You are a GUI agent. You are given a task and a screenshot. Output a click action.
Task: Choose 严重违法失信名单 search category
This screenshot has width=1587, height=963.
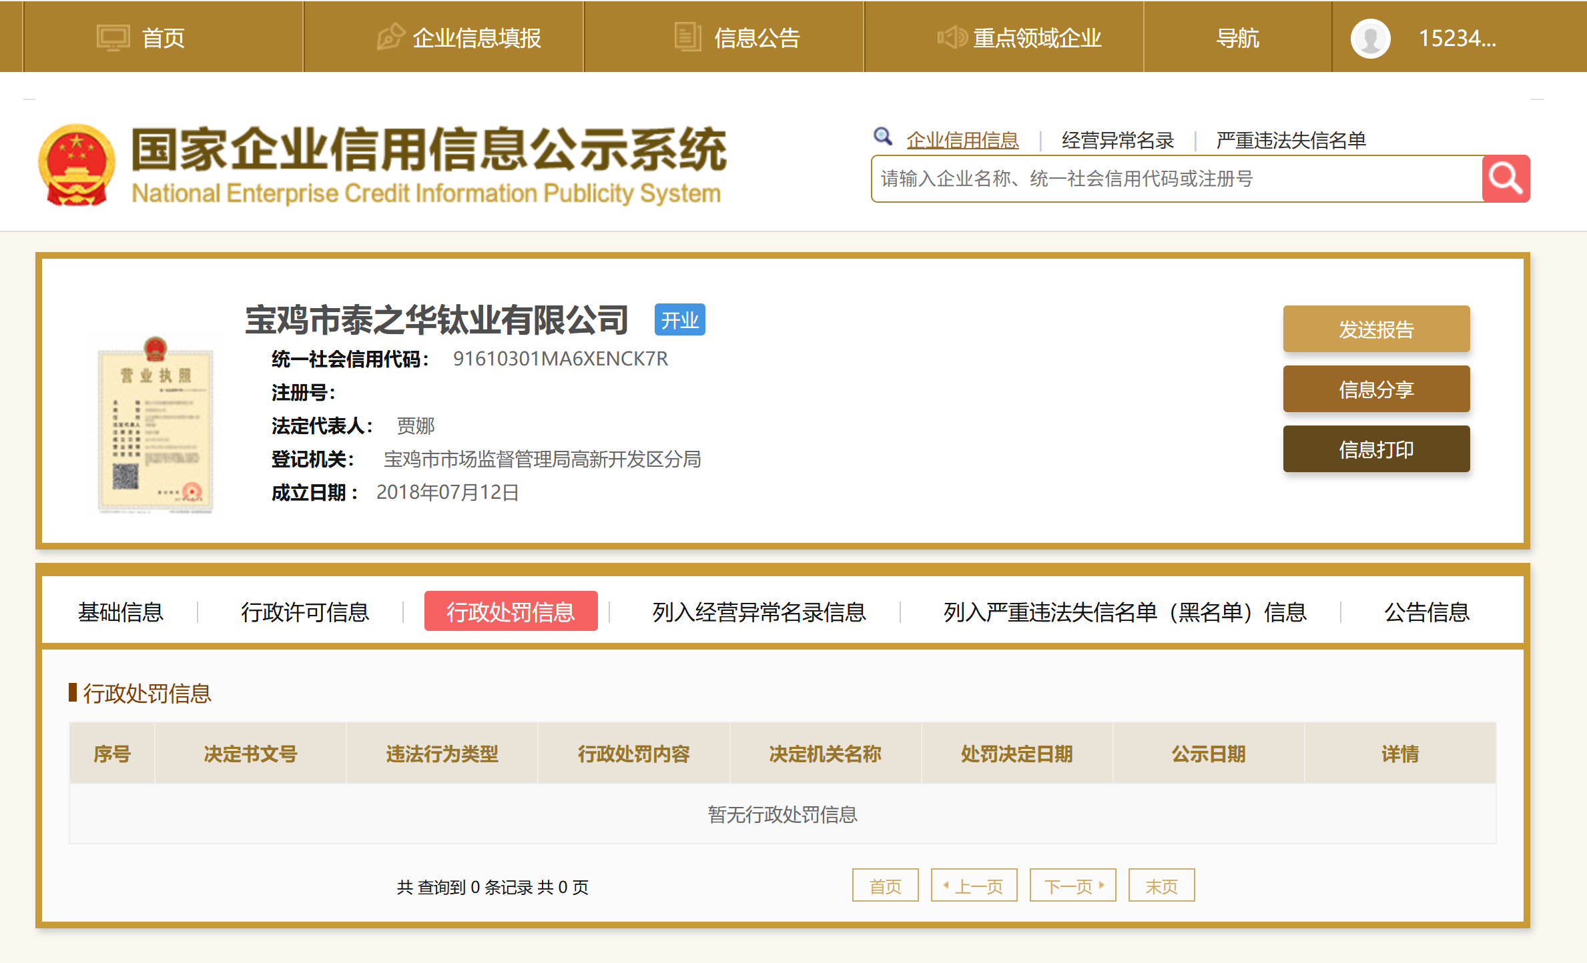tap(1290, 141)
